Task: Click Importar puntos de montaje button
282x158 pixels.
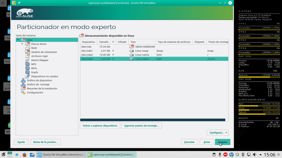Action: [142, 126]
